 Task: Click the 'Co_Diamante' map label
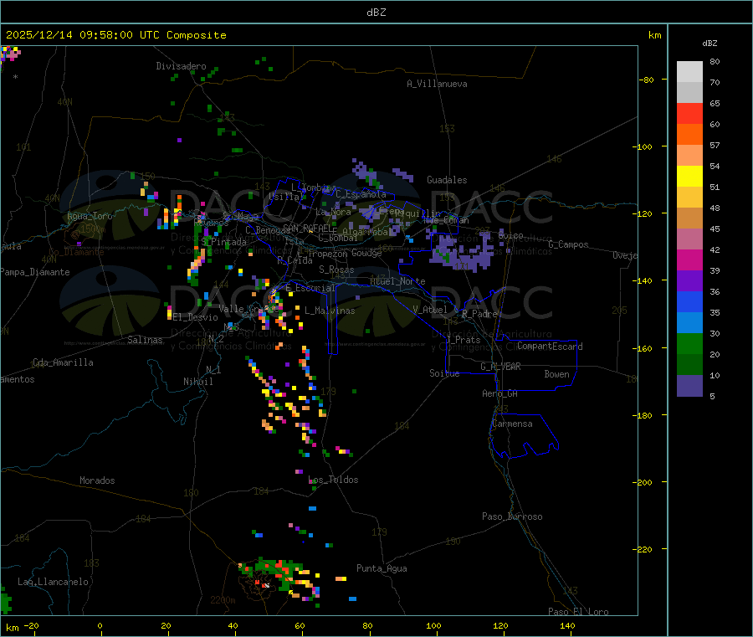(x=76, y=252)
